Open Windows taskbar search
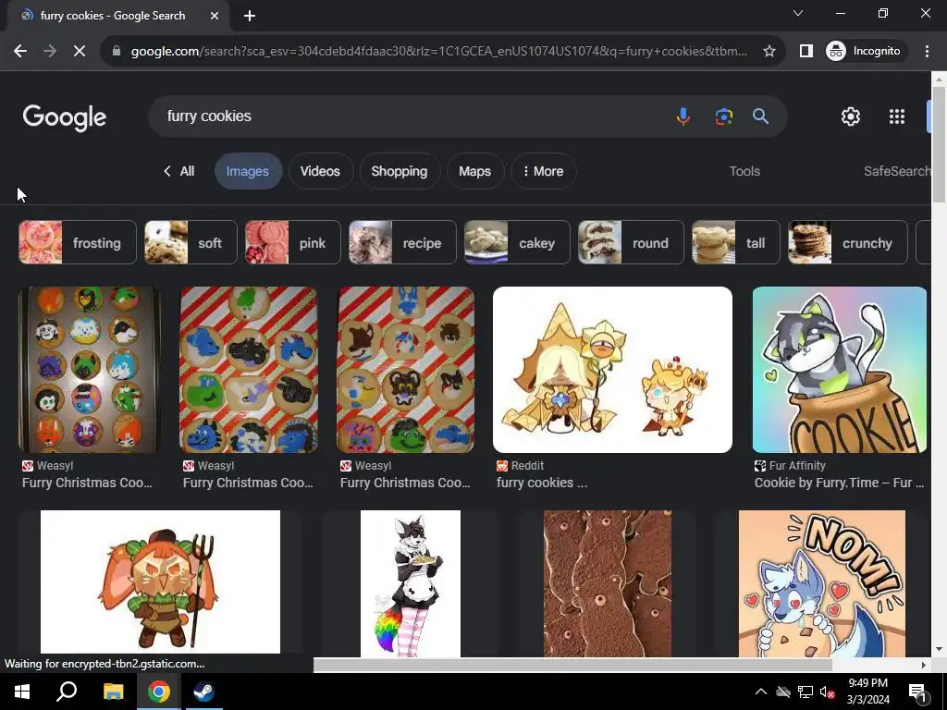 point(67,692)
